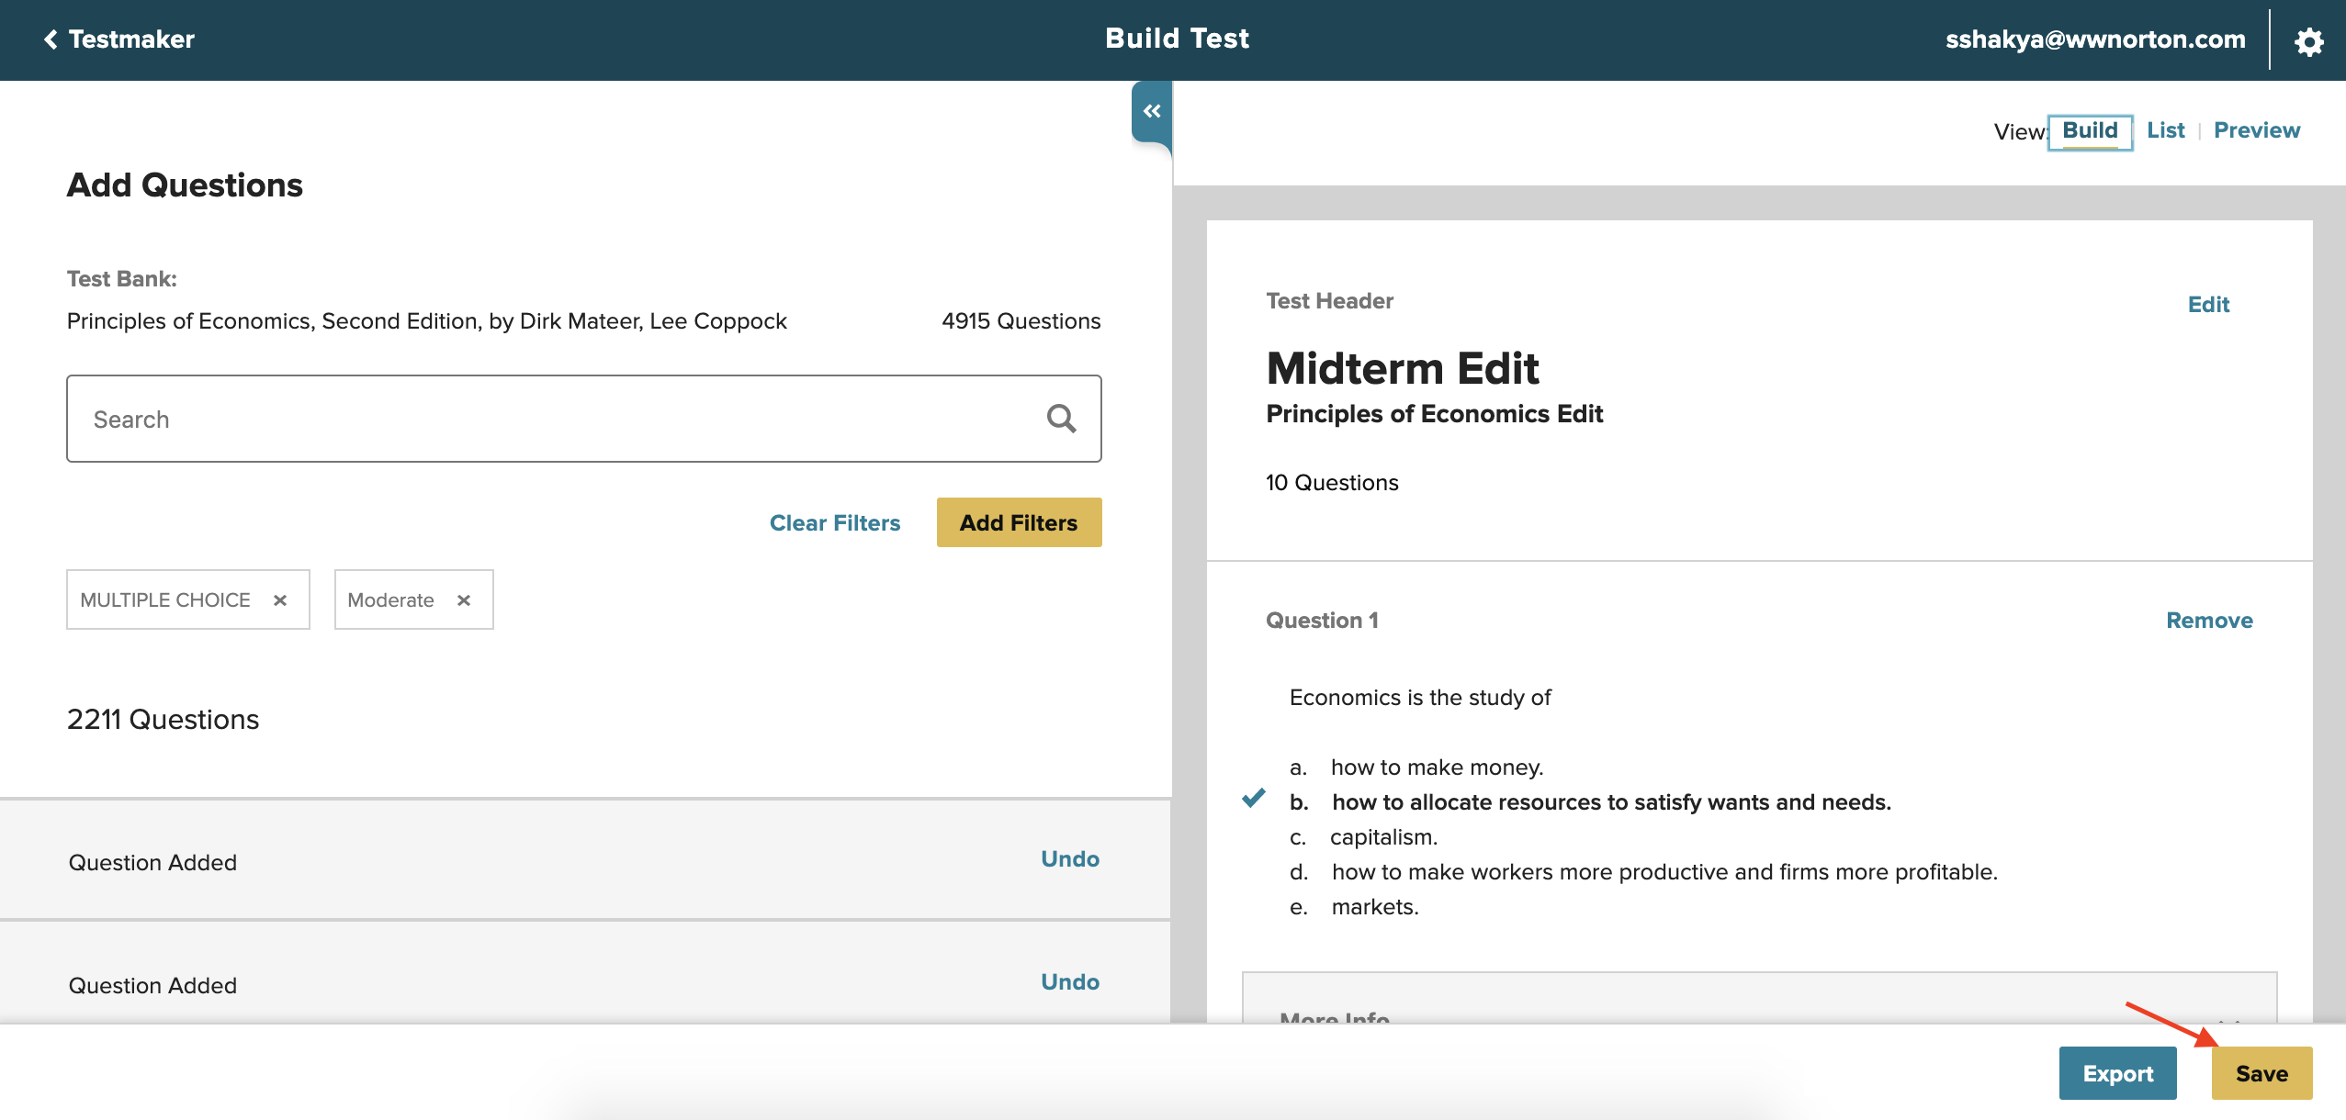The width and height of the screenshot is (2346, 1120).
Task: Undo the first Question Added
Action: pos(1069,859)
